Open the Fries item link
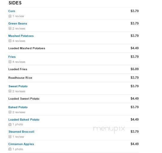The height and width of the screenshot is (153, 162). (x=12, y=57)
